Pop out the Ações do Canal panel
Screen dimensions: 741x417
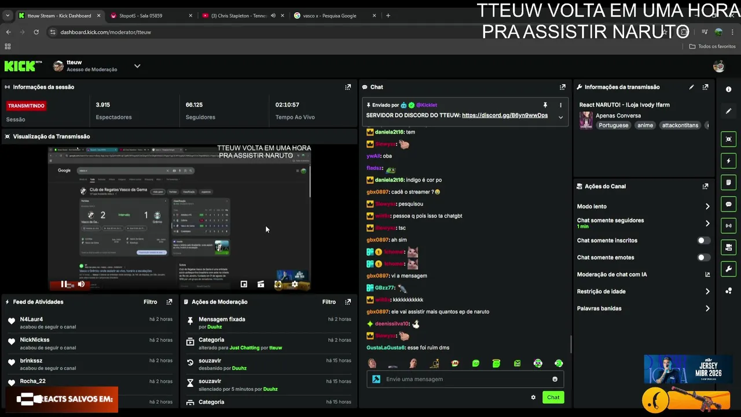(705, 186)
